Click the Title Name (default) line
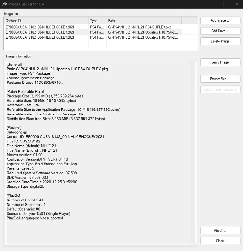This screenshot has height=251, width=243. click(31, 146)
